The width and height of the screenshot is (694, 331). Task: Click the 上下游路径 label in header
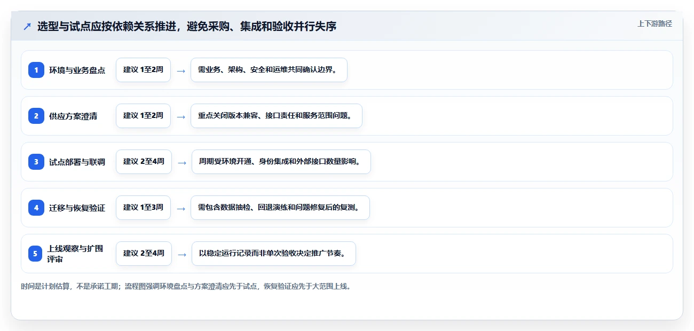tap(654, 24)
